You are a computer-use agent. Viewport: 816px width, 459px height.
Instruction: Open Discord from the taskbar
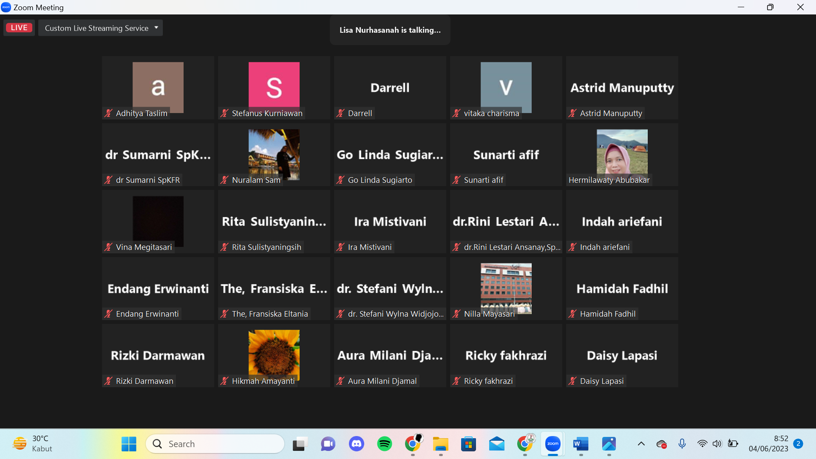356,444
